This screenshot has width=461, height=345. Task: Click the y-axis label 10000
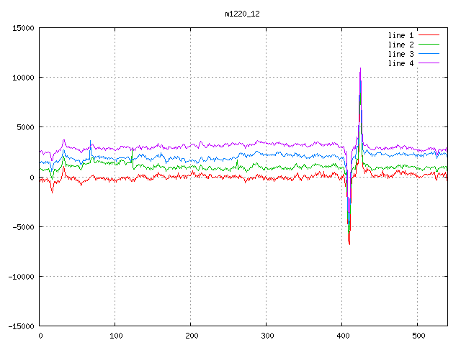tap(23, 78)
